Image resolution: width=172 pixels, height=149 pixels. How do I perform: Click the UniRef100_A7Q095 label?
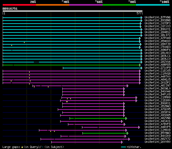157,109
